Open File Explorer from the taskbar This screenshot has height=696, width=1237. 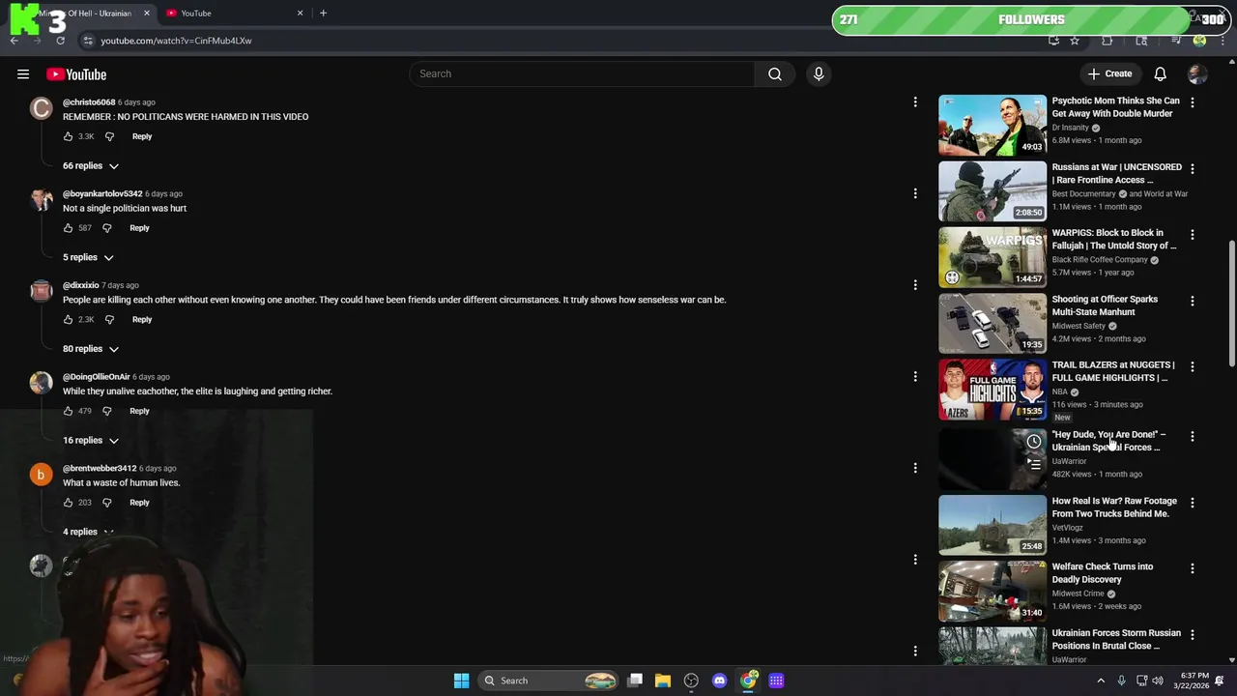(x=663, y=681)
